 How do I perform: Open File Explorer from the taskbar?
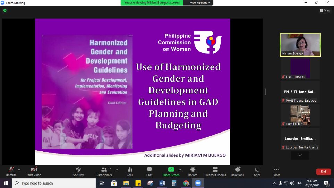tap(126, 183)
